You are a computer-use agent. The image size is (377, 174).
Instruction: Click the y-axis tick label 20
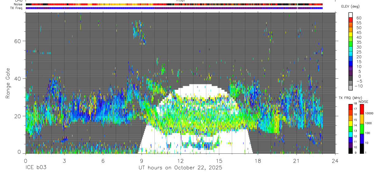pyautogui.click(x=18, y=116)
